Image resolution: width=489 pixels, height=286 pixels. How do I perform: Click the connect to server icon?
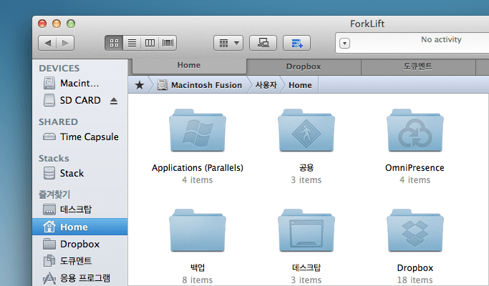tap(263, 43)
